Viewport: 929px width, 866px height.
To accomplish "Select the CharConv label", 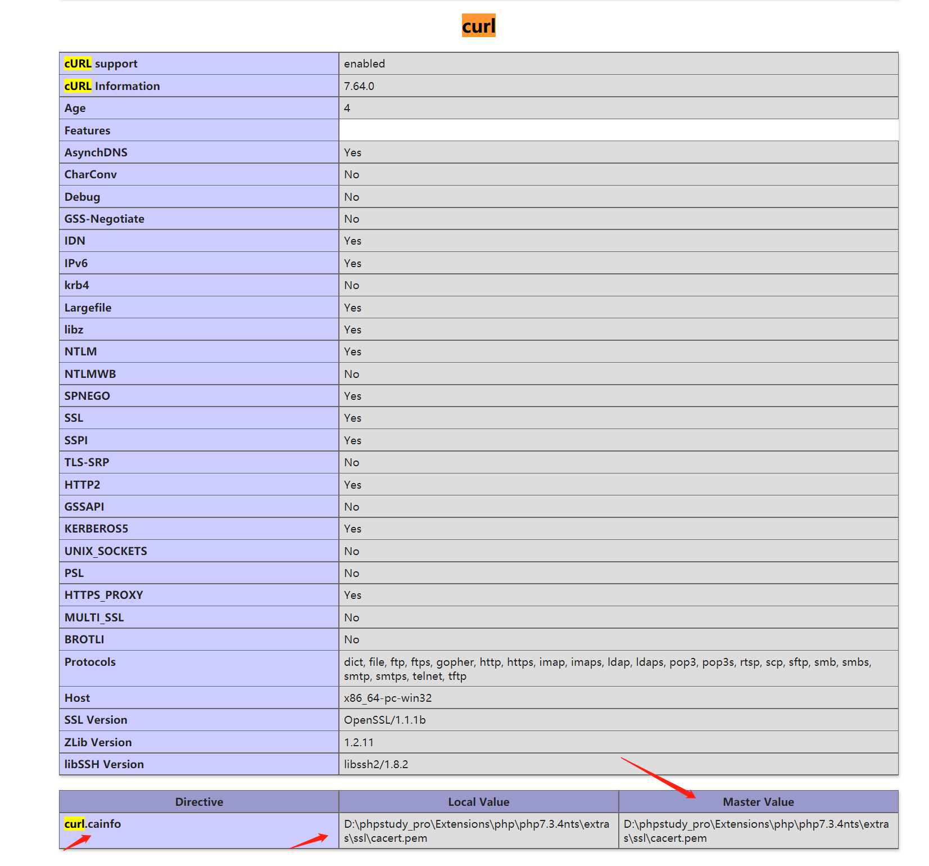I will pyautogui.click(x=90, y=174).
